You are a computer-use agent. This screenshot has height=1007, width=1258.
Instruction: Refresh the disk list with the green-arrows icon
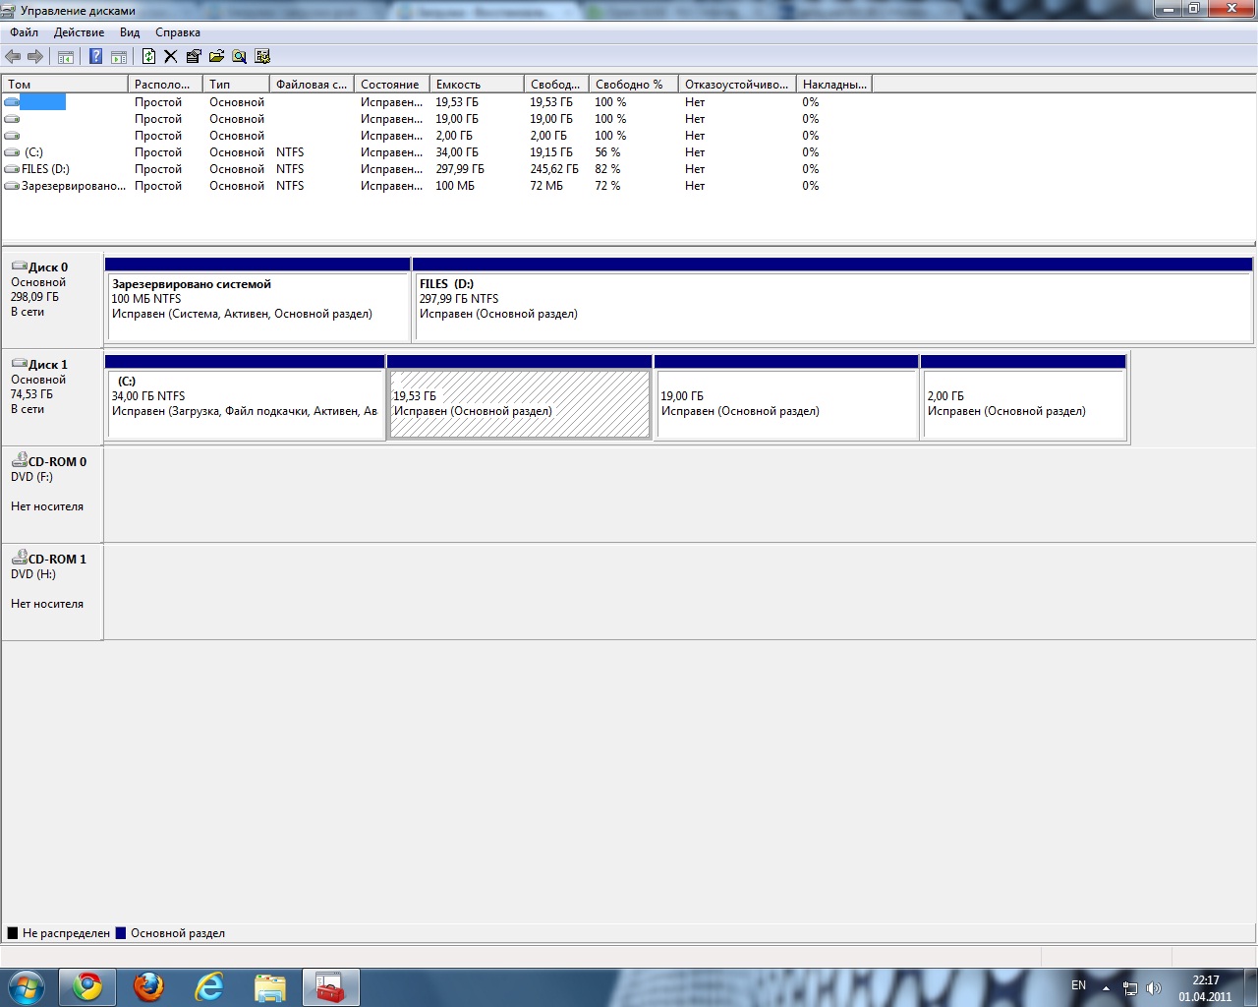point(148,57)
